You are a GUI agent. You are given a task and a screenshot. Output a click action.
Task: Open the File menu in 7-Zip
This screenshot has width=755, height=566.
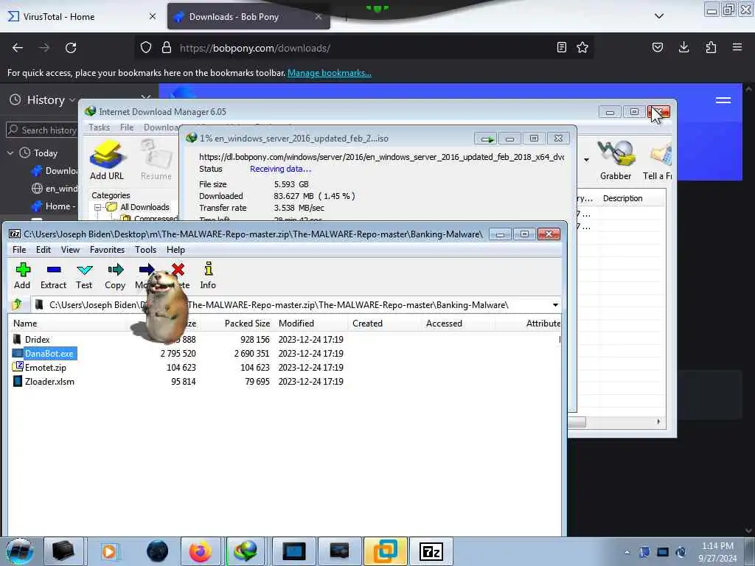click(x=19, y=250)
